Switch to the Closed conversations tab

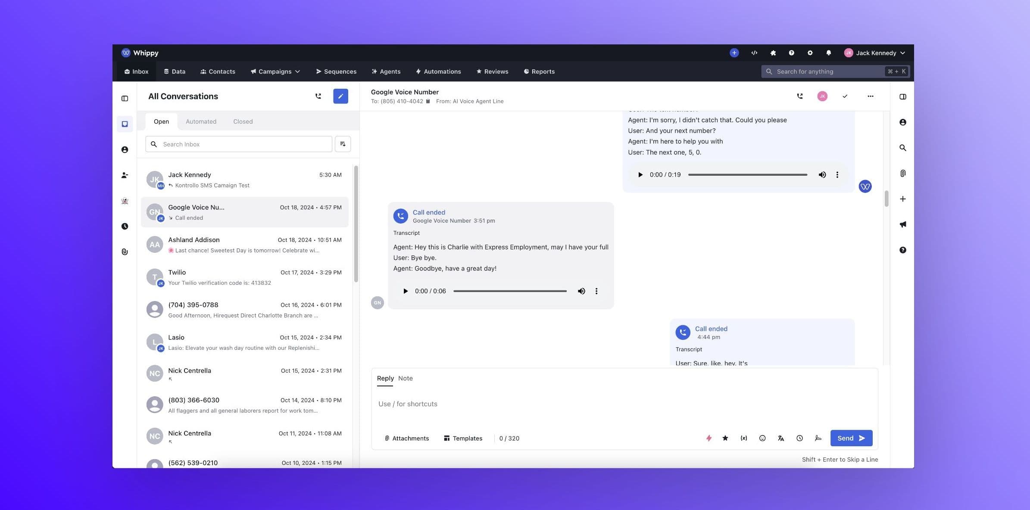click(x=243, y=121)
